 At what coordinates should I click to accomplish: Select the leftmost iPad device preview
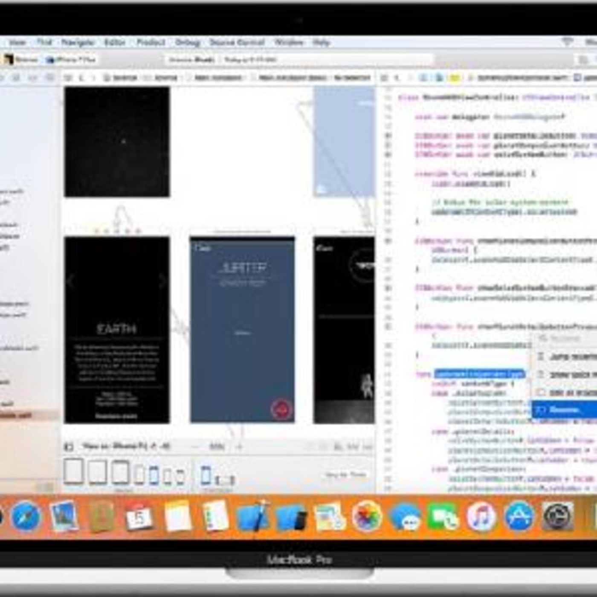(x=74, y=471)
